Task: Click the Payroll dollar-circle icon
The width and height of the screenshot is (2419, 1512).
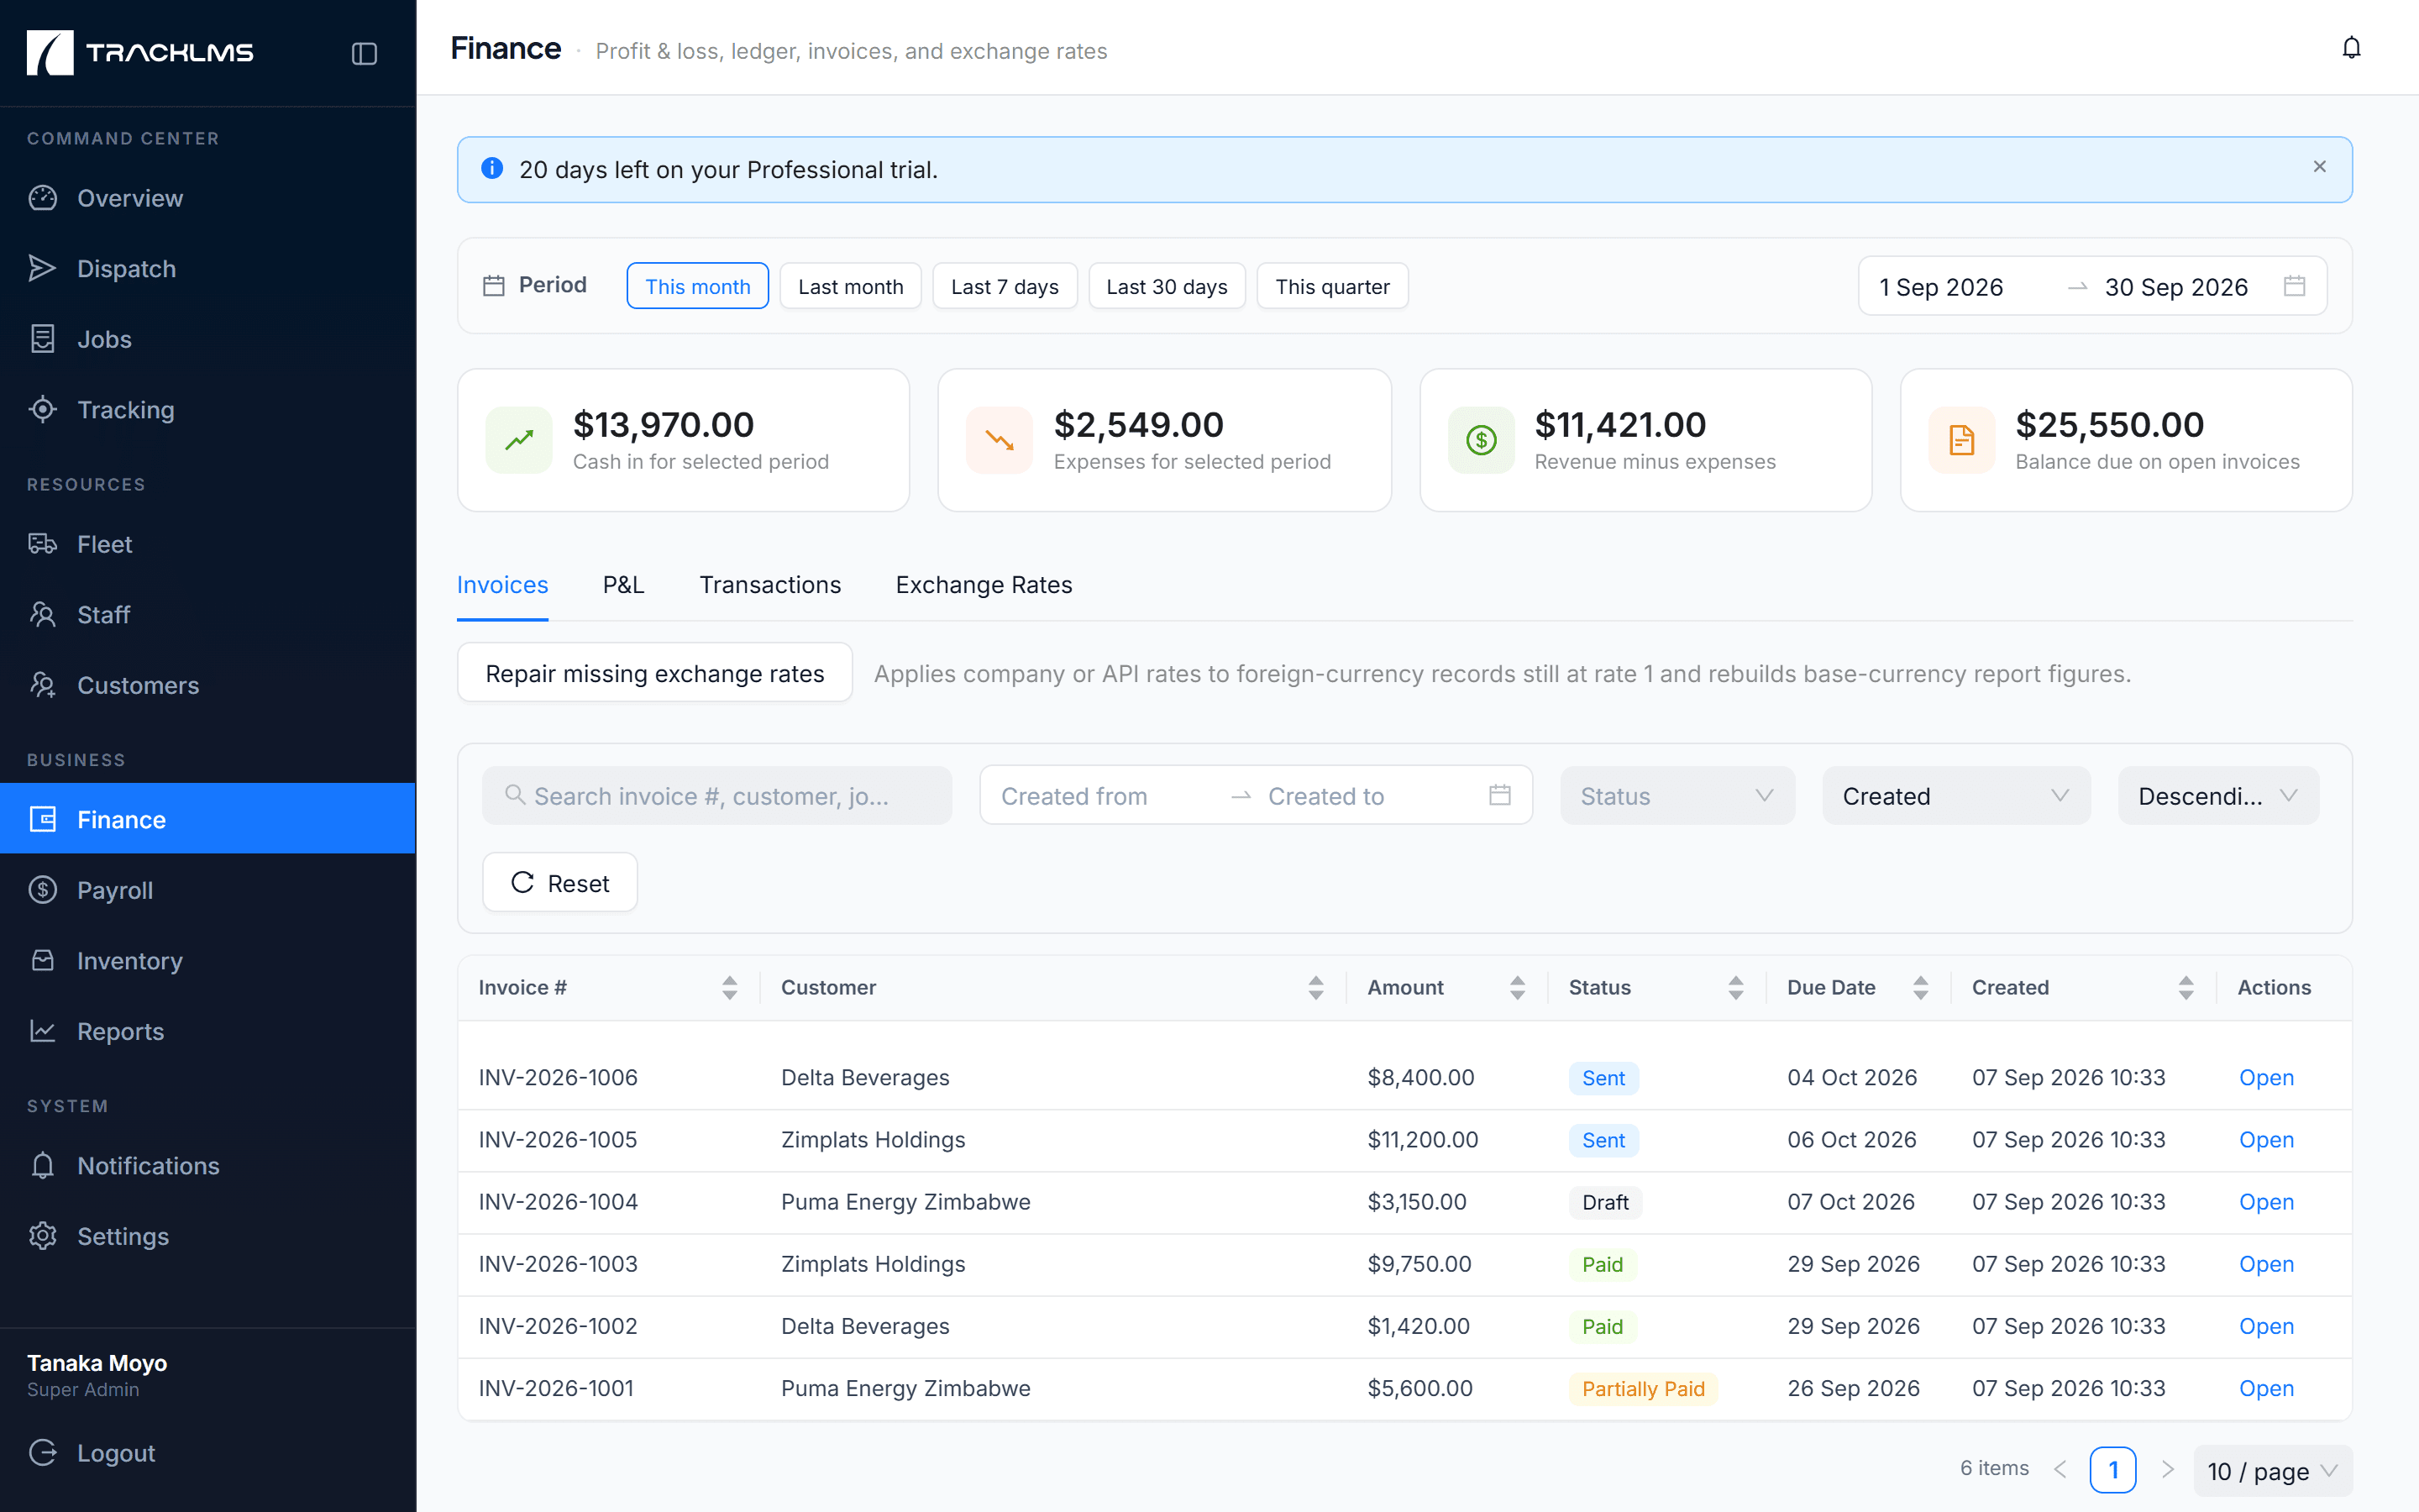Action: click(x=42, y=889)
